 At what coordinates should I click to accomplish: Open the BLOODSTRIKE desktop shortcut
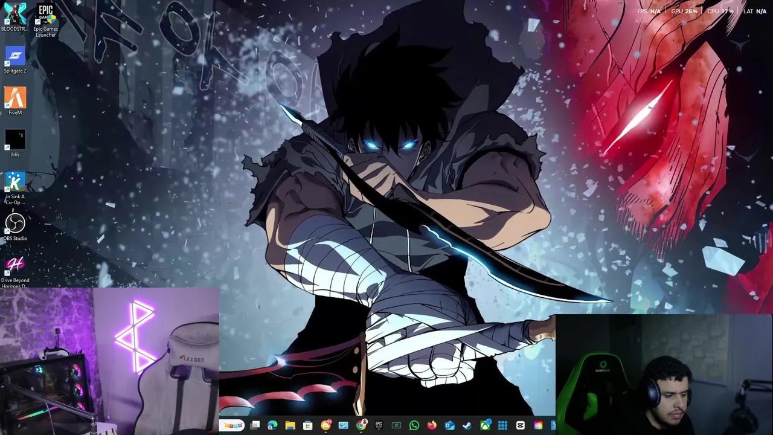point(15,17)
